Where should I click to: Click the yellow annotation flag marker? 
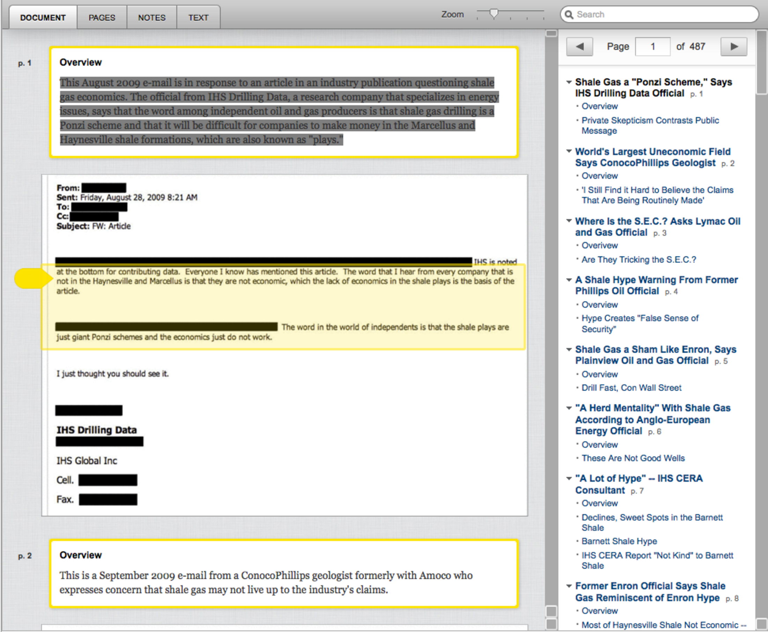tap(33, 279)
